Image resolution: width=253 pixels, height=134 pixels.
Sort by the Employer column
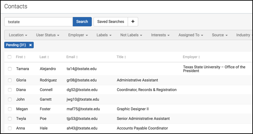[x=191, y=57]
